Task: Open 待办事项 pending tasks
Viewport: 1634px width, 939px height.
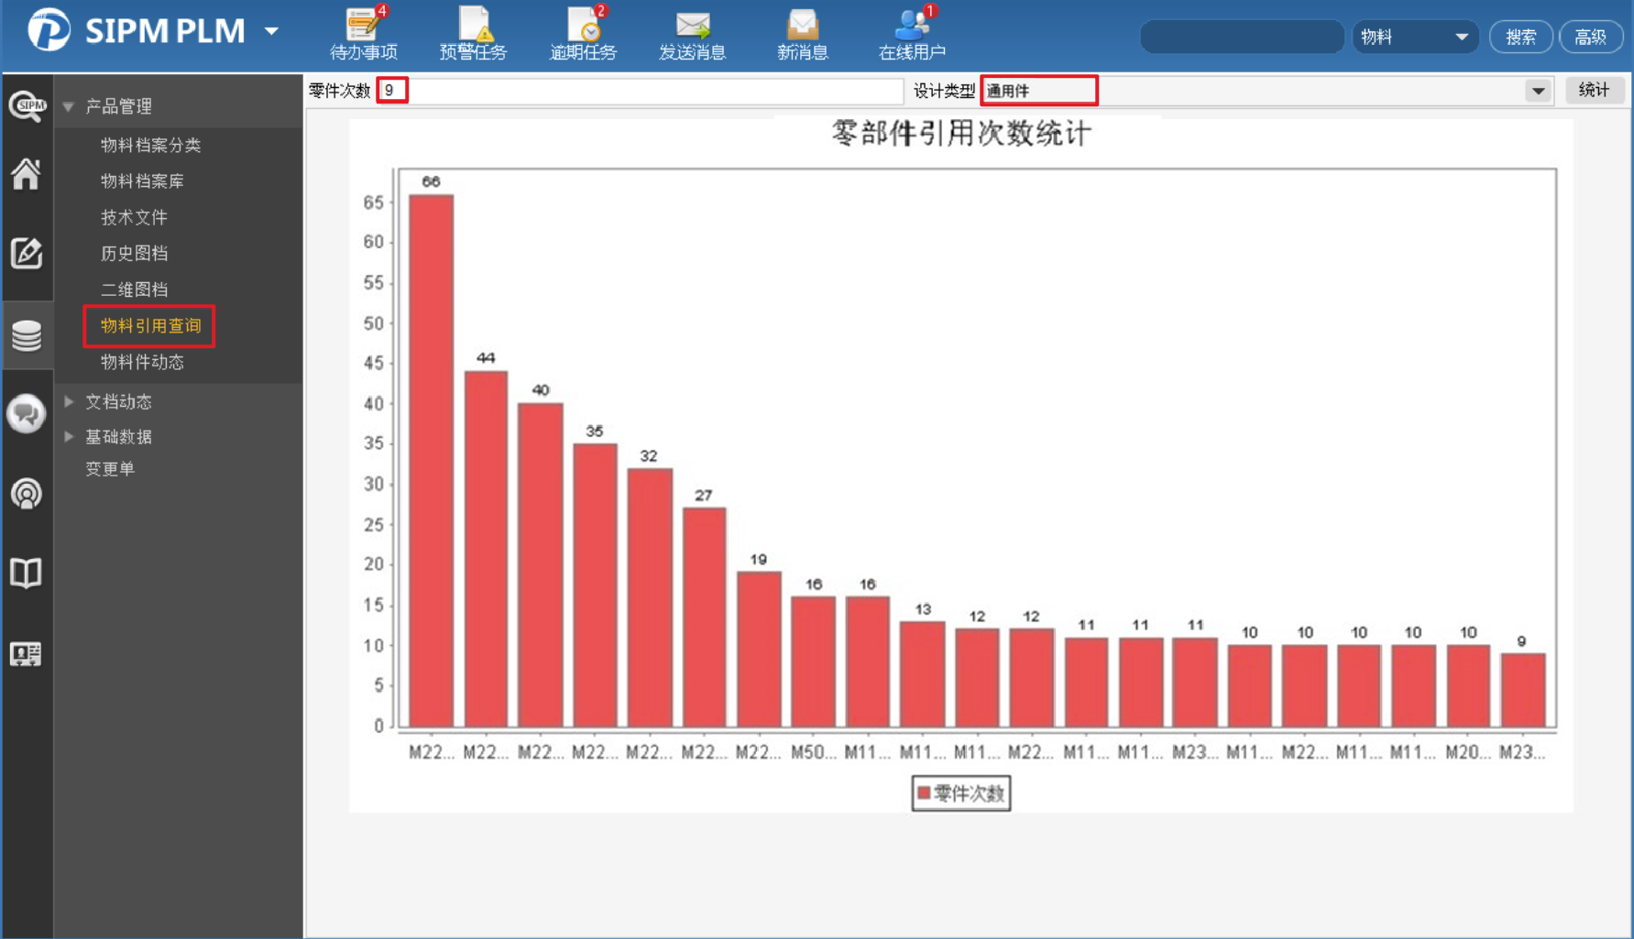Action: (364, 33)
